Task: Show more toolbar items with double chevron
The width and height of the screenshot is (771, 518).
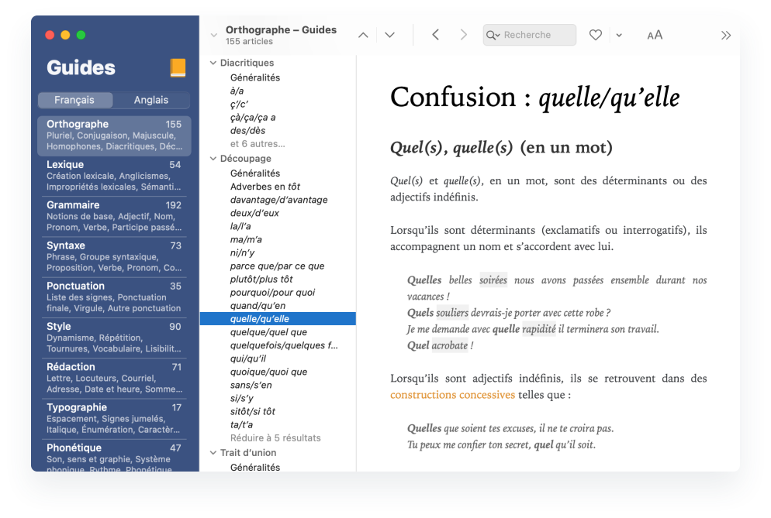Action: coord(726,35)
